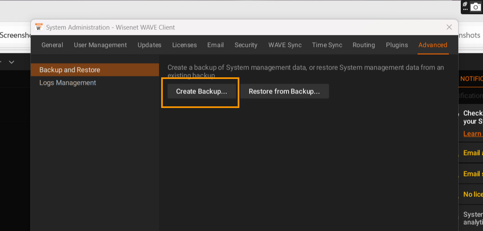This screenshot has height=231, width=483.
Task: Open the User Management tab
Action: pyautogui.click(x=100, y=45)
